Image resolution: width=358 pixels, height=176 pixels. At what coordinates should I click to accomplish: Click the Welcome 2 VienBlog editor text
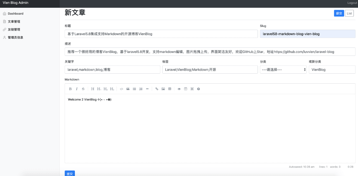(89, 99)
